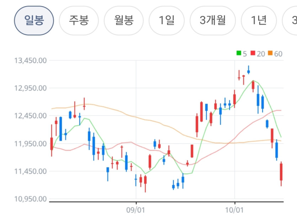Viewport: 297px width, 220px height.
Task: Select the 일봉 daily candle tab
Action: (34, 21)
